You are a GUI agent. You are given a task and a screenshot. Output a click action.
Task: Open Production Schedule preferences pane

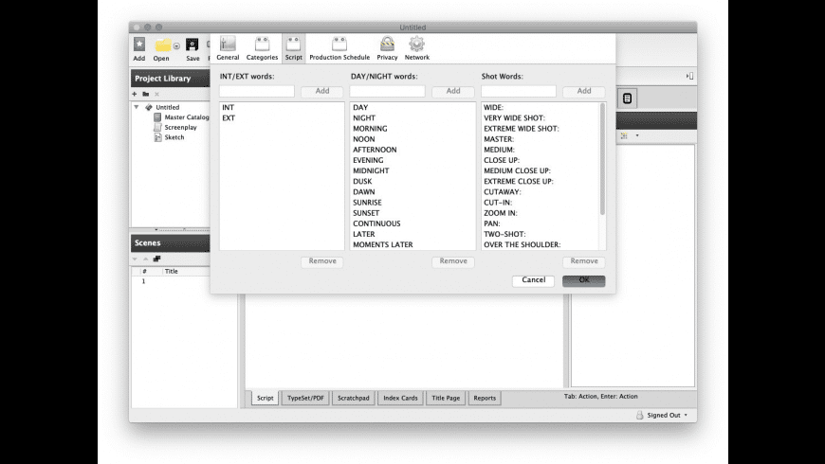[339, 48]
